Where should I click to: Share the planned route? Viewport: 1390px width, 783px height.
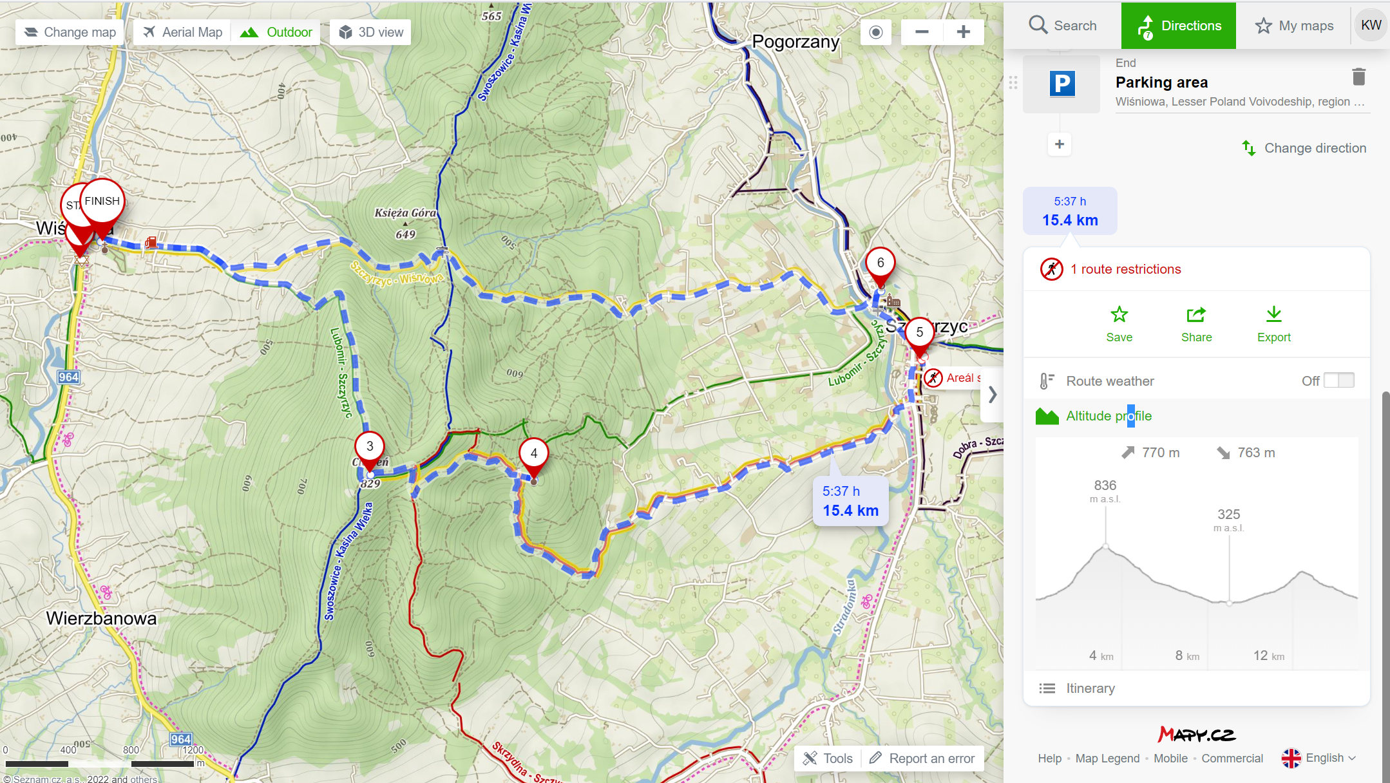tap(1196, 325)
